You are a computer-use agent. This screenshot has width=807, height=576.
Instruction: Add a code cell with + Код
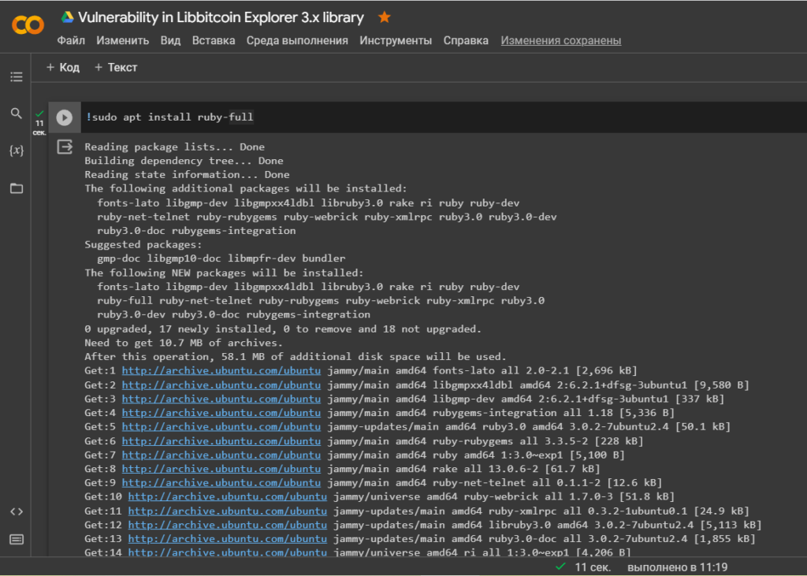[63, 68]
